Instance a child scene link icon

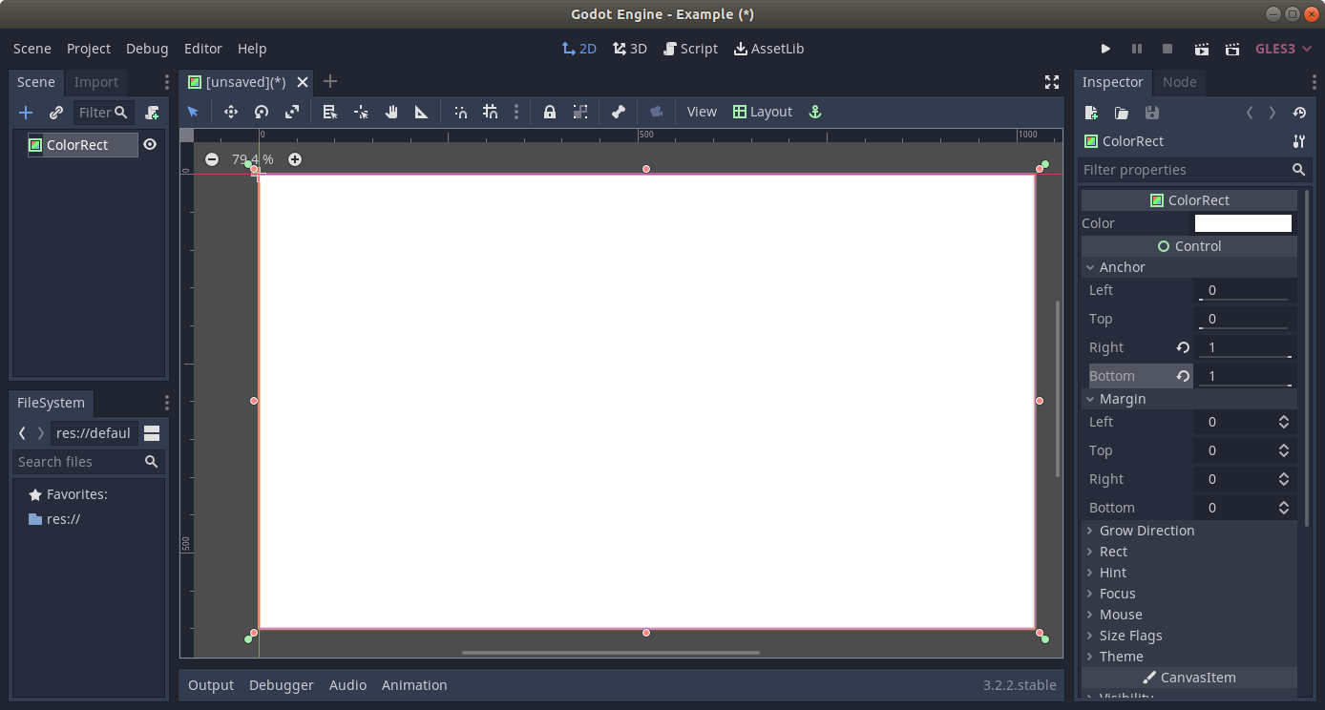pos(56,113)
